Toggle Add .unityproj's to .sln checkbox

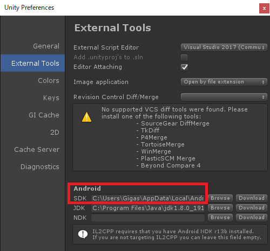pyautogui.click(x=184, y=58)
